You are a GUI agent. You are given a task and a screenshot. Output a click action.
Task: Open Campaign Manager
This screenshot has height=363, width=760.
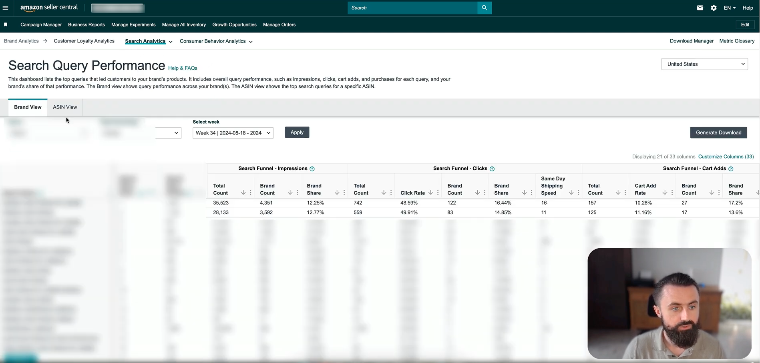(41, 24)
